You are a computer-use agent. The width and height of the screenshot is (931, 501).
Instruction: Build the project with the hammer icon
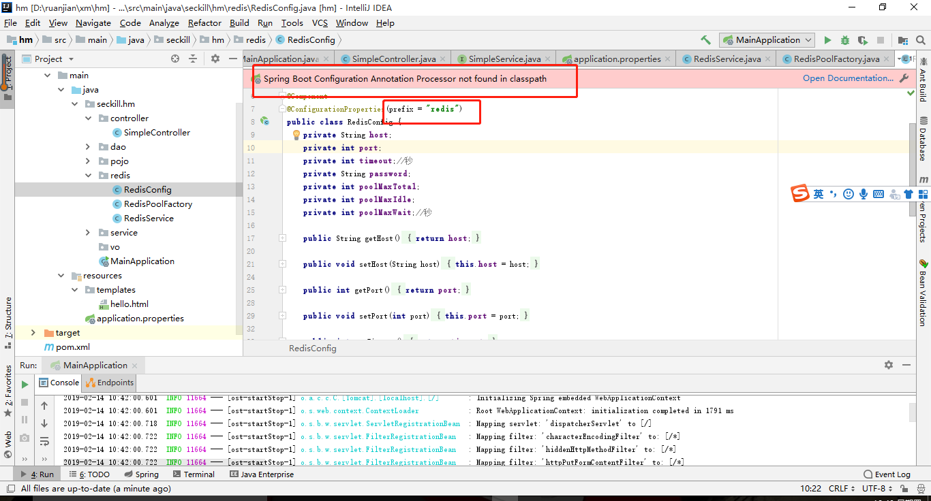point(705,40)
